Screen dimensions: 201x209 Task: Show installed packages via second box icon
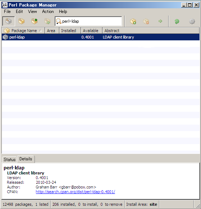[22, 21]
